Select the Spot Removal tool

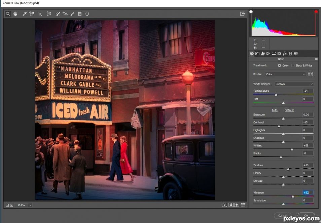click(58, 14)
